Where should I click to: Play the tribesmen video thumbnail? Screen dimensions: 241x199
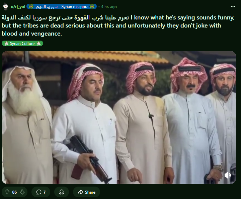pos(119,117)
